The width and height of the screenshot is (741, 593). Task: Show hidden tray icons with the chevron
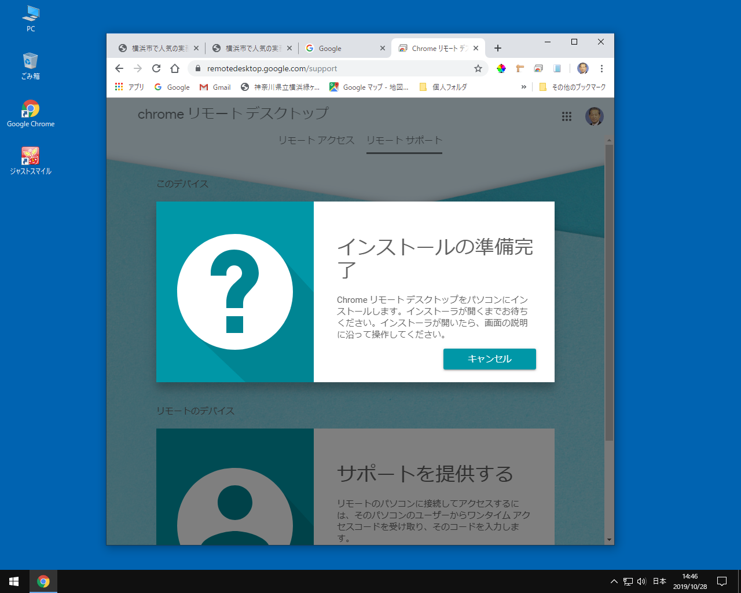(614, 581)
